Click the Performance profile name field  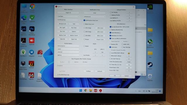68,46
